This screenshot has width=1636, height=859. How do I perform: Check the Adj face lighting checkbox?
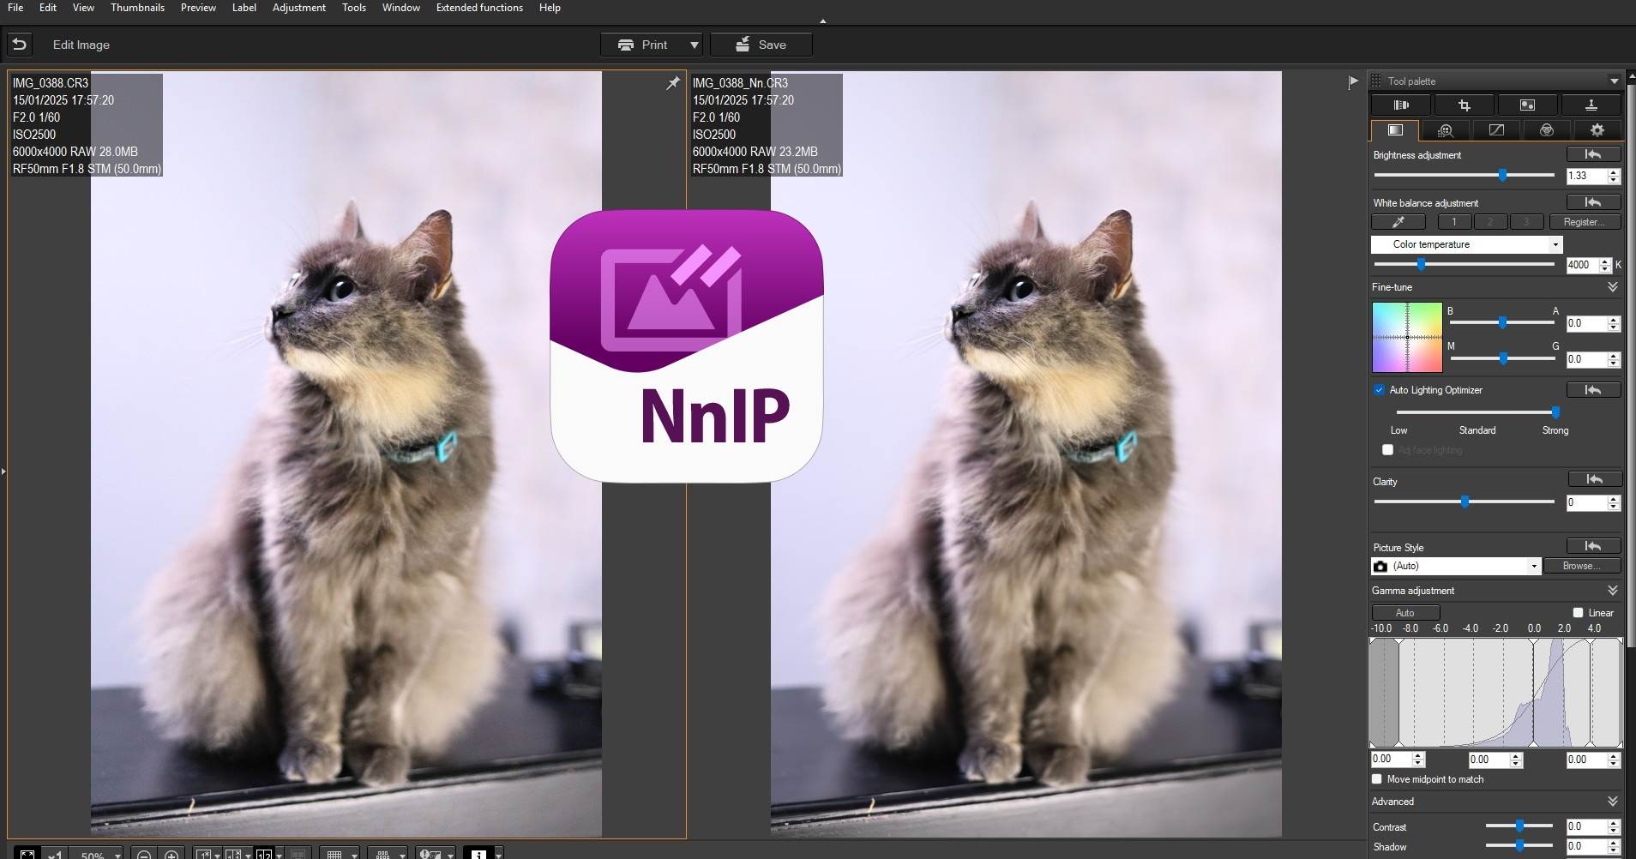1387,450
